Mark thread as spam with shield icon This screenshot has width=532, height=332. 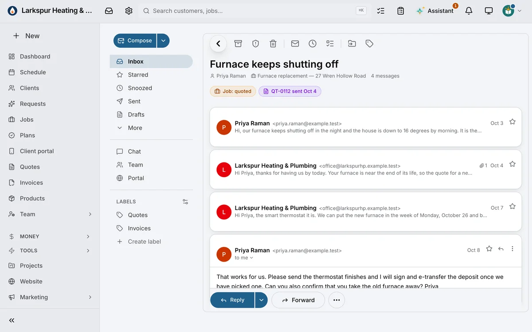pyautogui.click(x=255, y=43)
